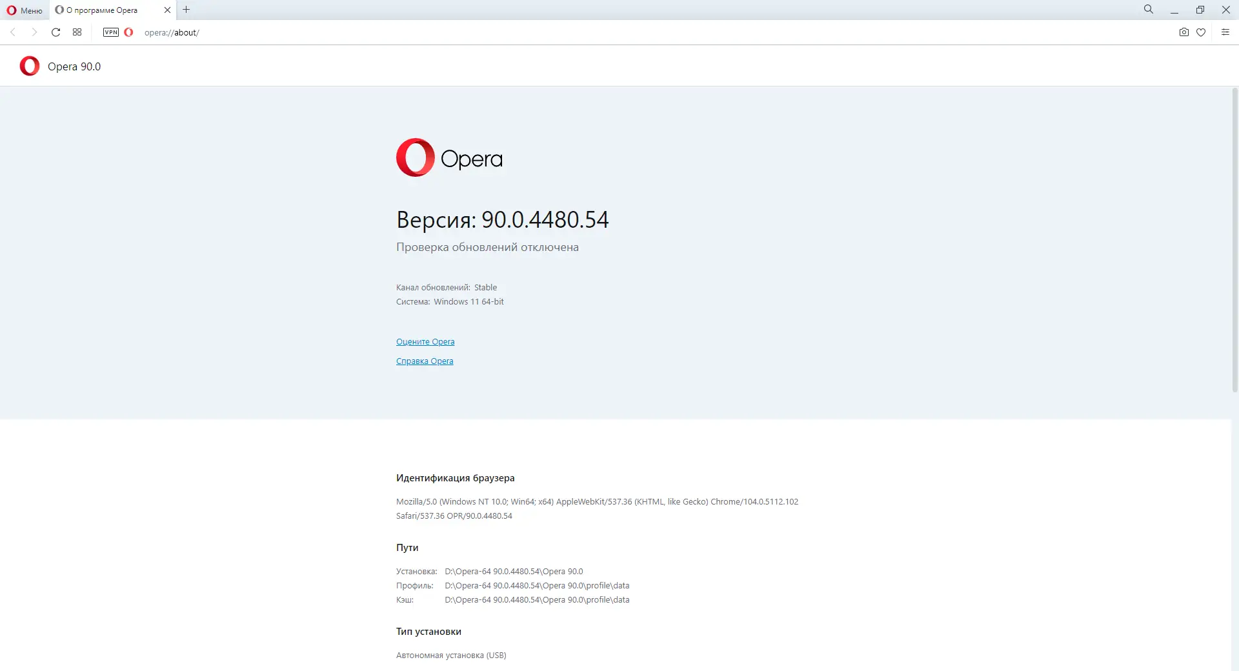1239x671 pixels.
Task: Go back to previous page
Action: (x=13, y=32)
